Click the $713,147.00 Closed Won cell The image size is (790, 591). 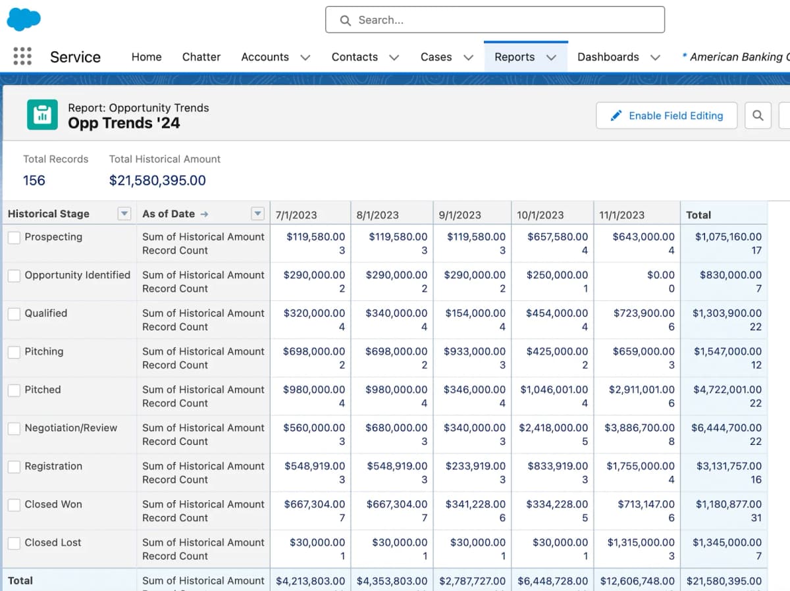(646, 503)
